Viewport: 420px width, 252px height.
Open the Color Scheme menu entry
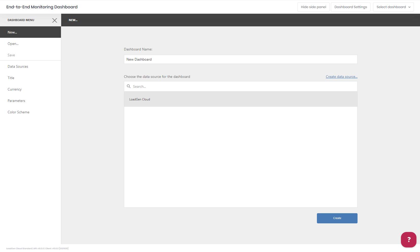pyautogui.click(x=18, y=112)
